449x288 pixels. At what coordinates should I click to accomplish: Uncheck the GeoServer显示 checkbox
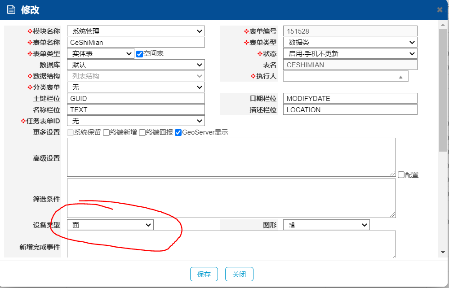(178, 133)
